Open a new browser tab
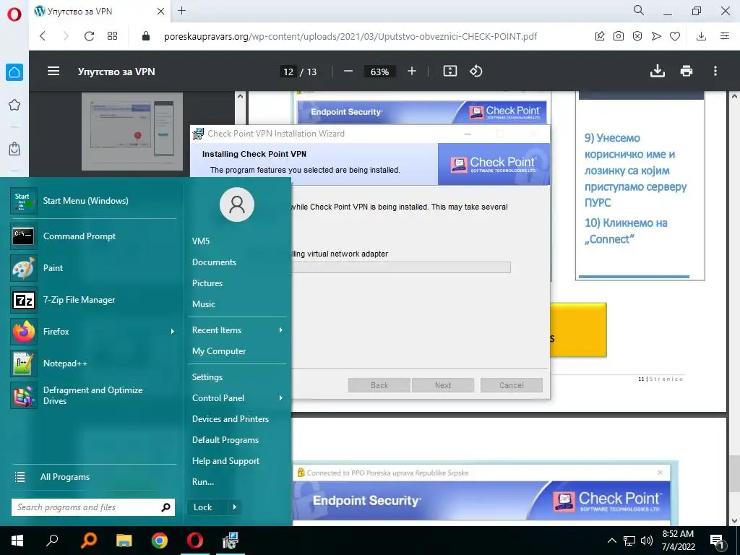This screenshot has width=740, height=555. 181,11
